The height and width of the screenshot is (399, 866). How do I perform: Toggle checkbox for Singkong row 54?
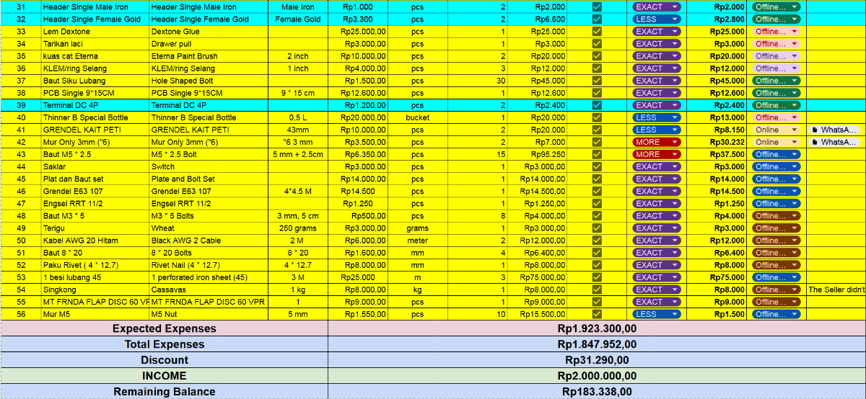[x=597, y=290]
